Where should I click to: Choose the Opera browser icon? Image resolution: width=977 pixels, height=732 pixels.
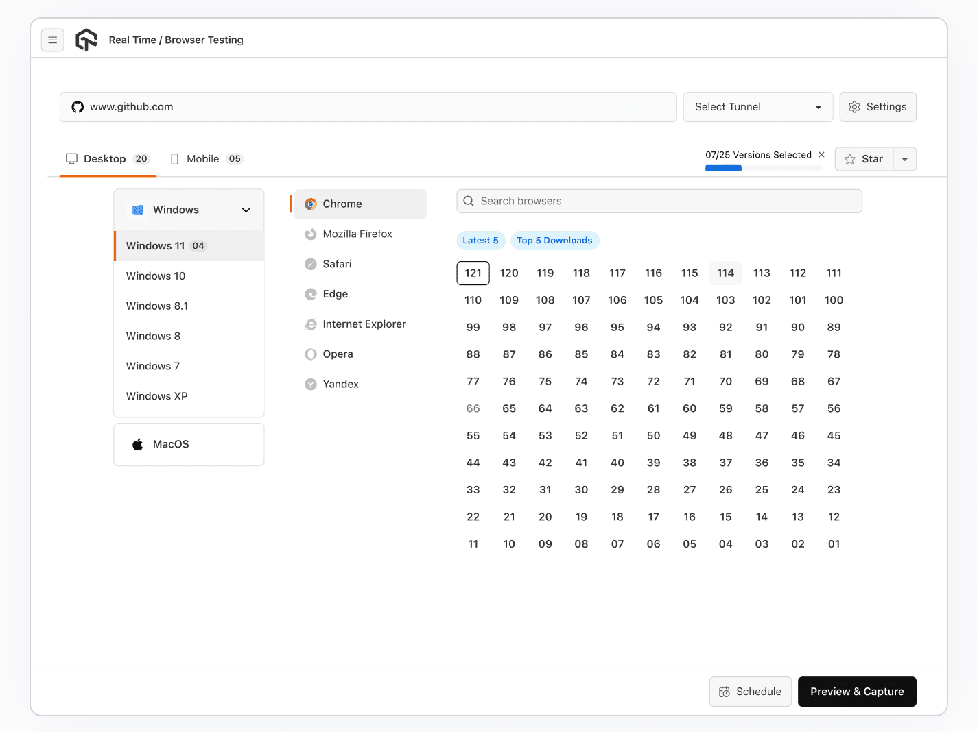311,354
